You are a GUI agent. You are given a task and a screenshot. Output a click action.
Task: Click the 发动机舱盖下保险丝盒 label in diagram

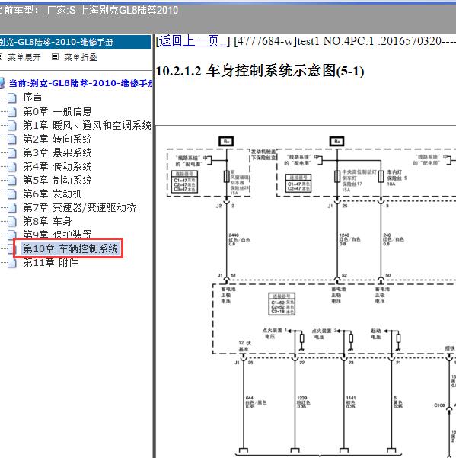click(263, 155)
